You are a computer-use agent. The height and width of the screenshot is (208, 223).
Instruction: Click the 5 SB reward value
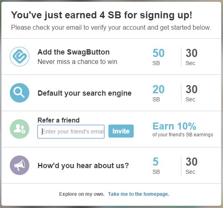[x=156, y=165]
